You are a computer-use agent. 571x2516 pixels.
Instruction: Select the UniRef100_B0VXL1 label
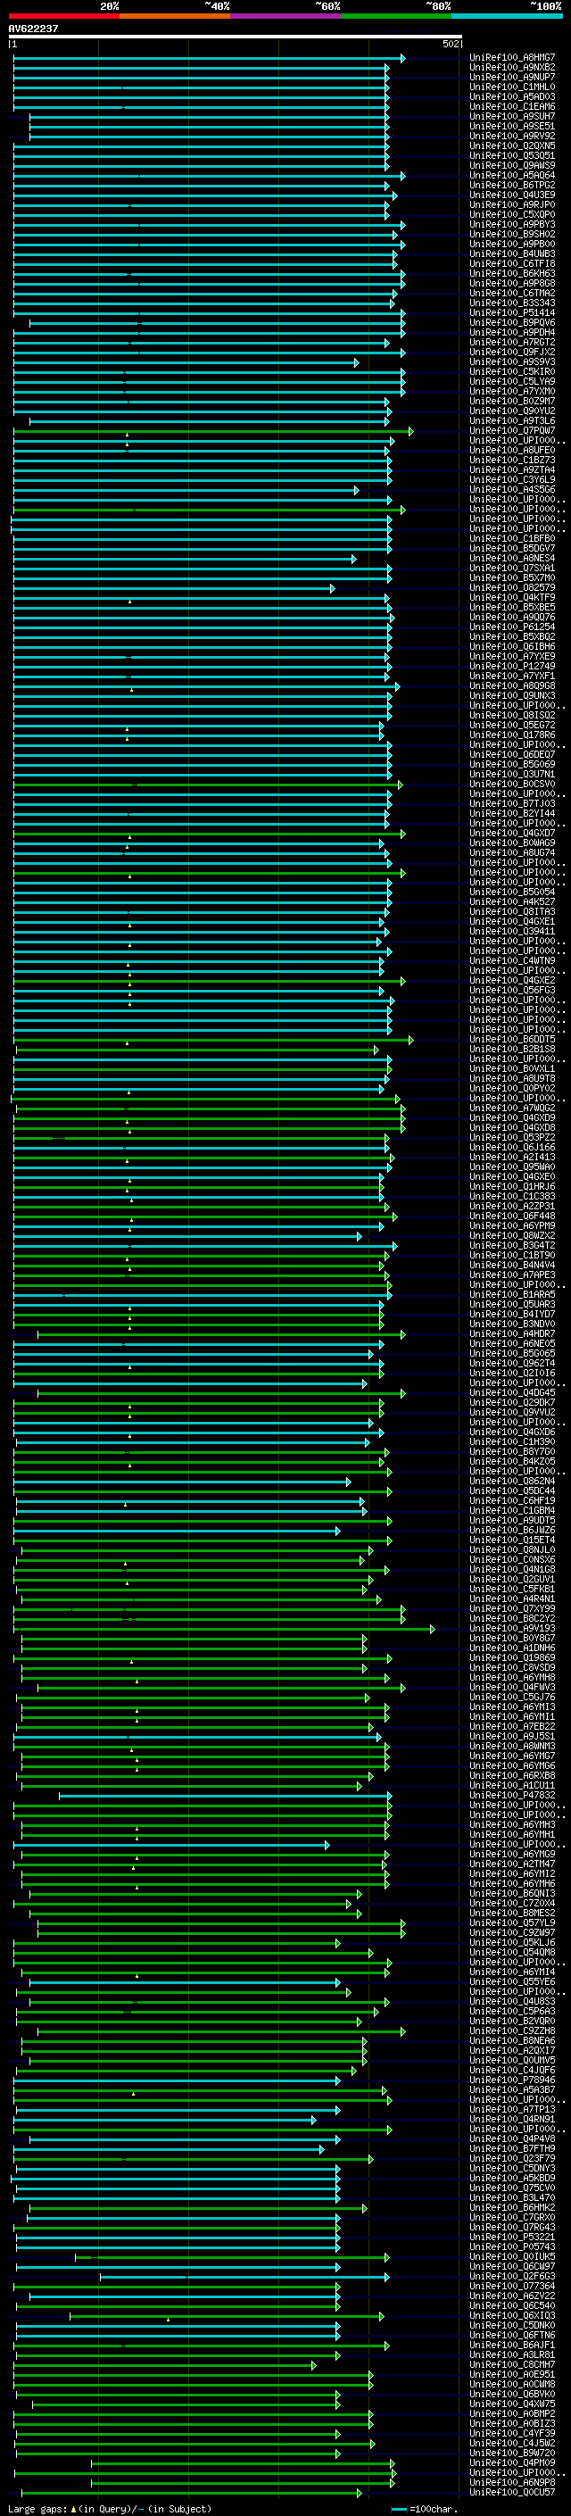(x=512, y=1068)
